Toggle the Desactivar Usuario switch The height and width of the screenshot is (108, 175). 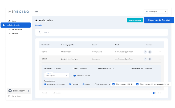click(74, 76)
